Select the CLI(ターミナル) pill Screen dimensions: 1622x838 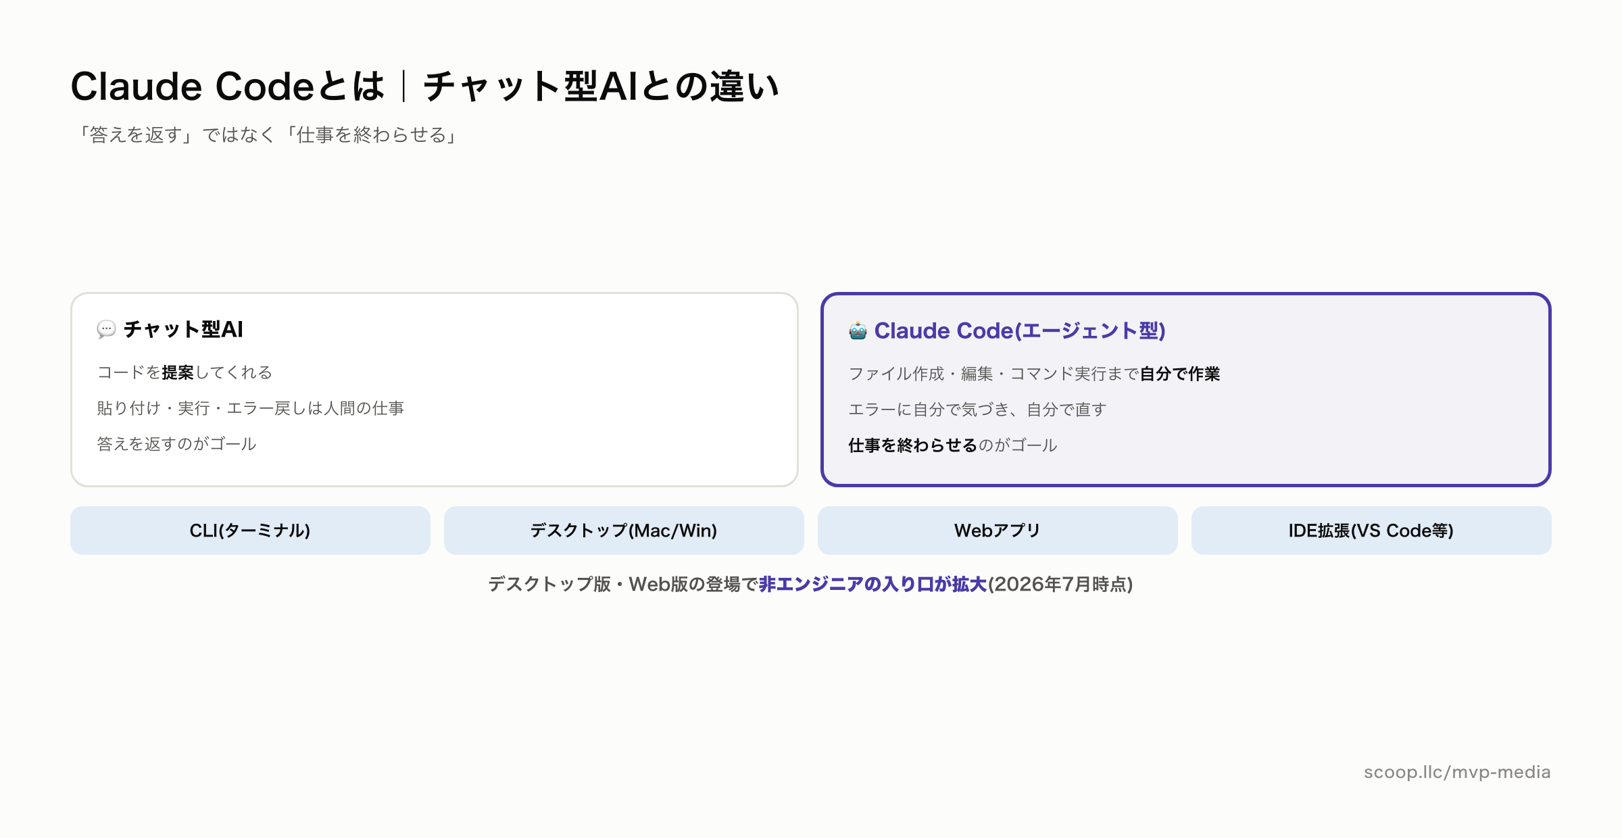[250, 531]
